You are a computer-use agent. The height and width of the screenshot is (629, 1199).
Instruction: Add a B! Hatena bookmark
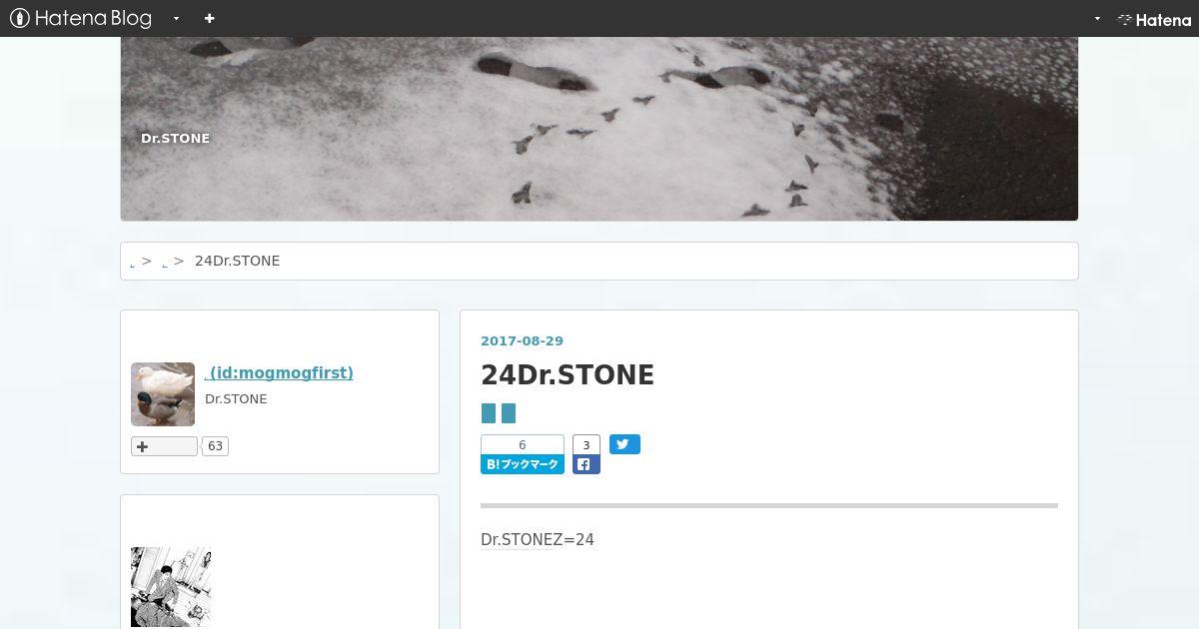pos(523,464)
